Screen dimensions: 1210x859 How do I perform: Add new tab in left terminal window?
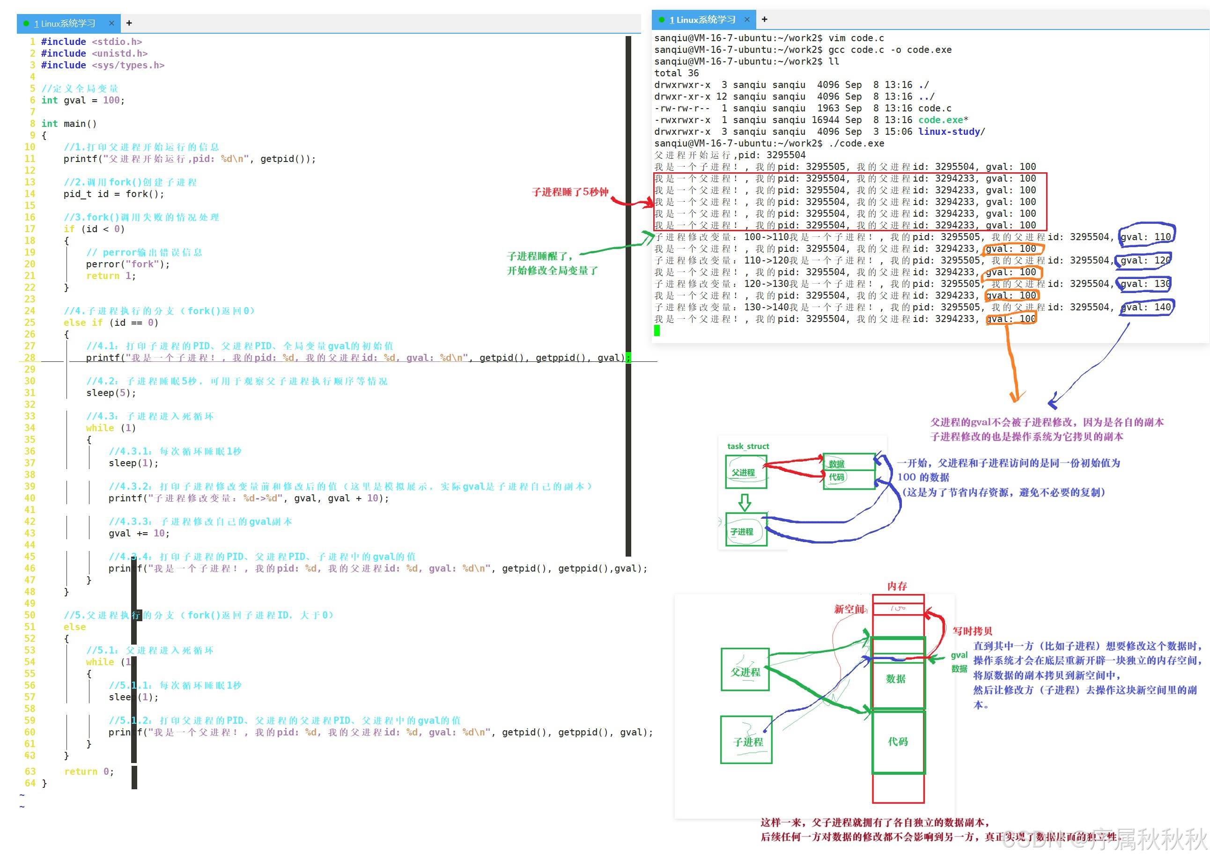tap(129, 23)
